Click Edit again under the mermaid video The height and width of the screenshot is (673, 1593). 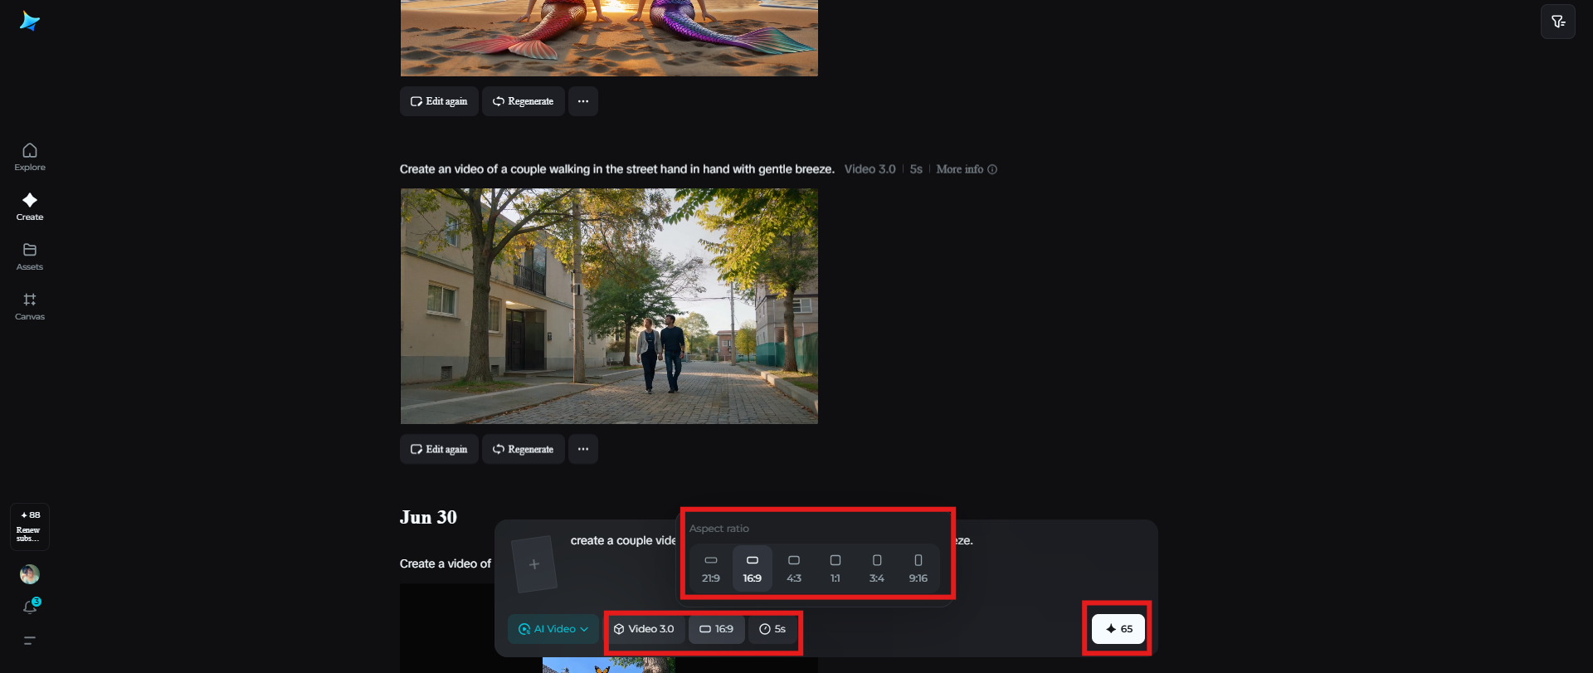439,101
